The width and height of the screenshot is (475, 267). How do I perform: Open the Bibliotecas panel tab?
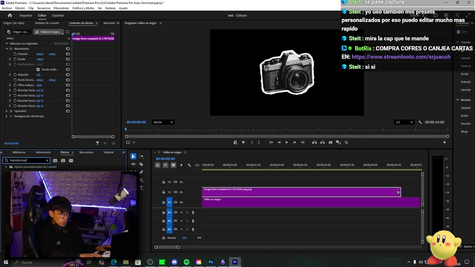coord(19,152)
